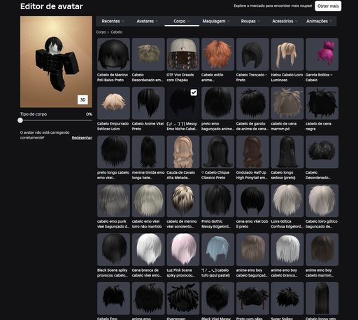Toggle the 3D avatar view button

83,99
